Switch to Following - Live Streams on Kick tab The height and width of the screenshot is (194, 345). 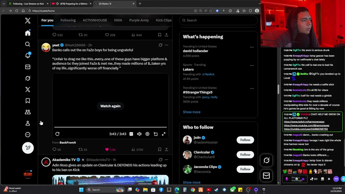point(28,4)
